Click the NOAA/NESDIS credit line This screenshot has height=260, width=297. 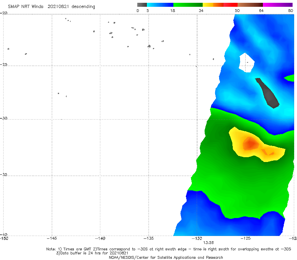[166, 257]
